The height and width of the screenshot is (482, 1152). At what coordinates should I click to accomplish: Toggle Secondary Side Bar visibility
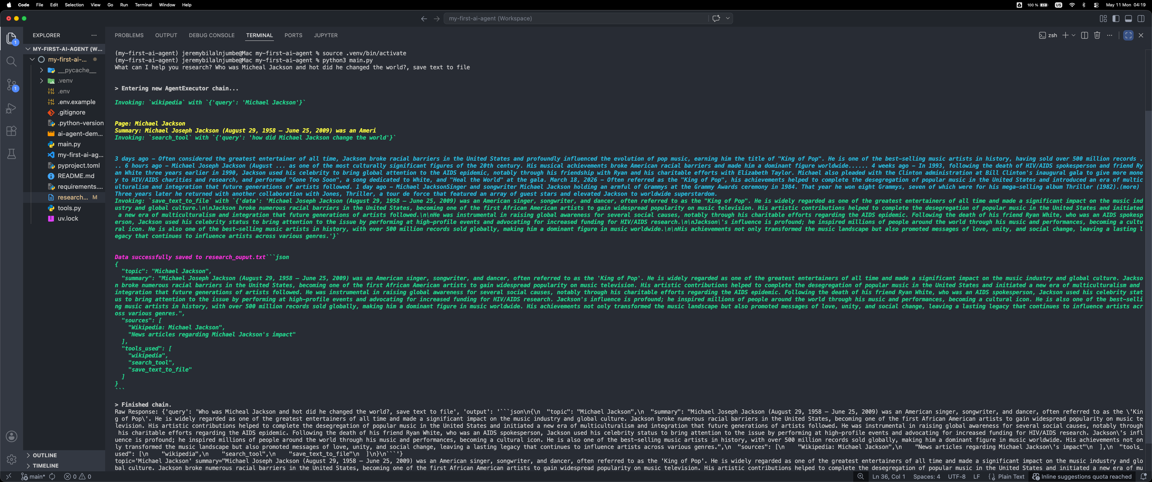click(x=1141, y=18)
